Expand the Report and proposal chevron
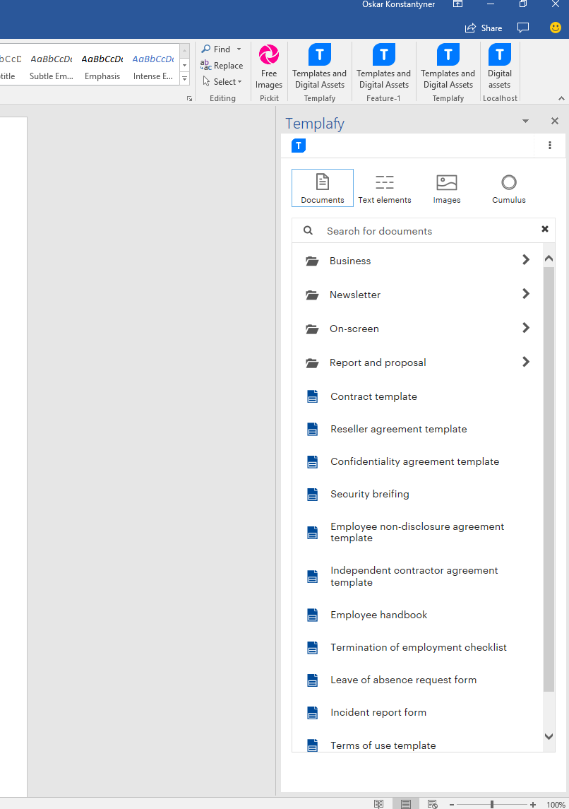 [526, 362]
